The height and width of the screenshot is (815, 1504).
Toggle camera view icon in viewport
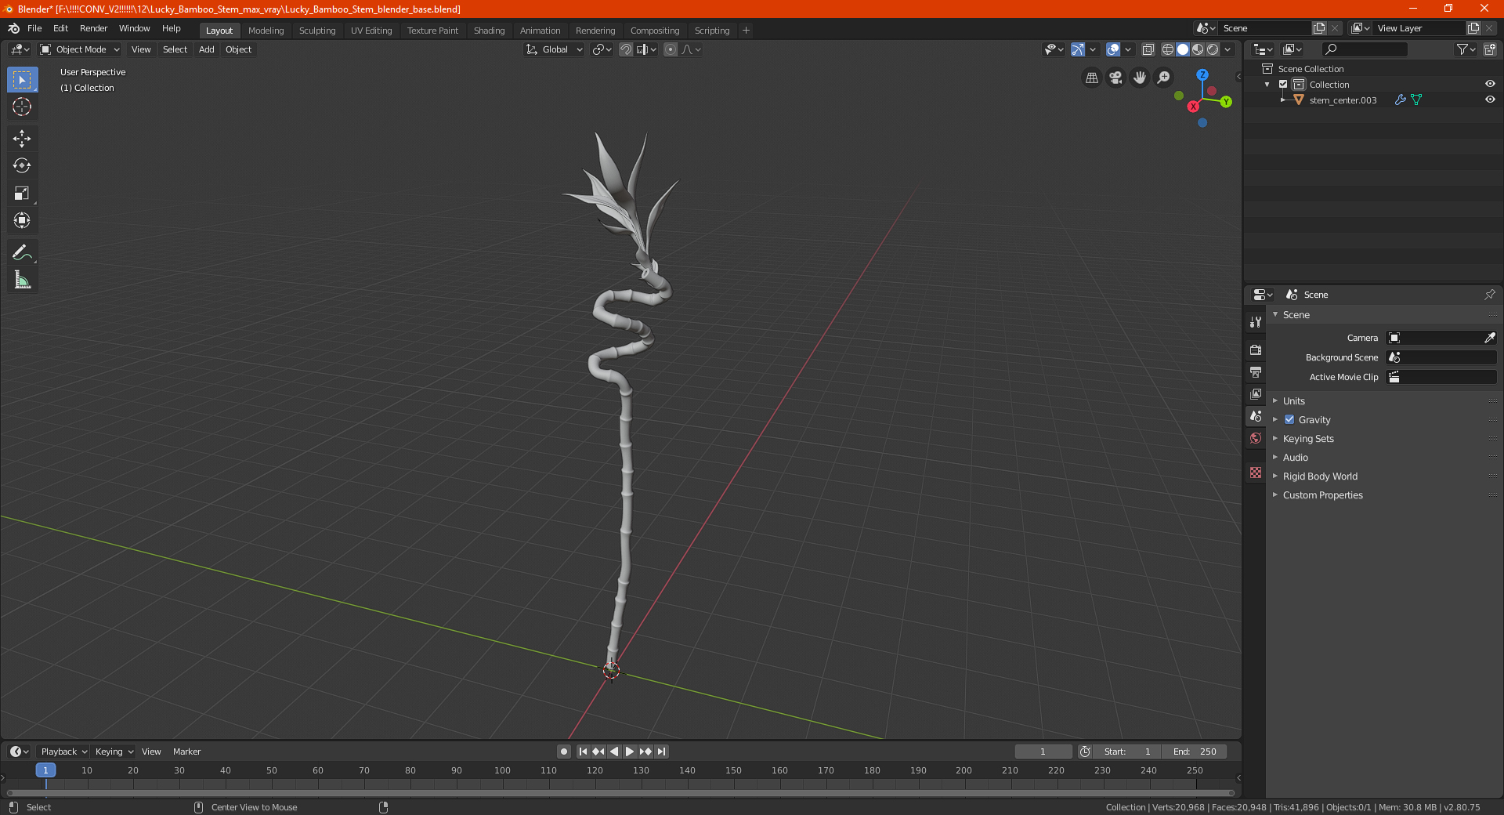click(x=1115, y=78)
